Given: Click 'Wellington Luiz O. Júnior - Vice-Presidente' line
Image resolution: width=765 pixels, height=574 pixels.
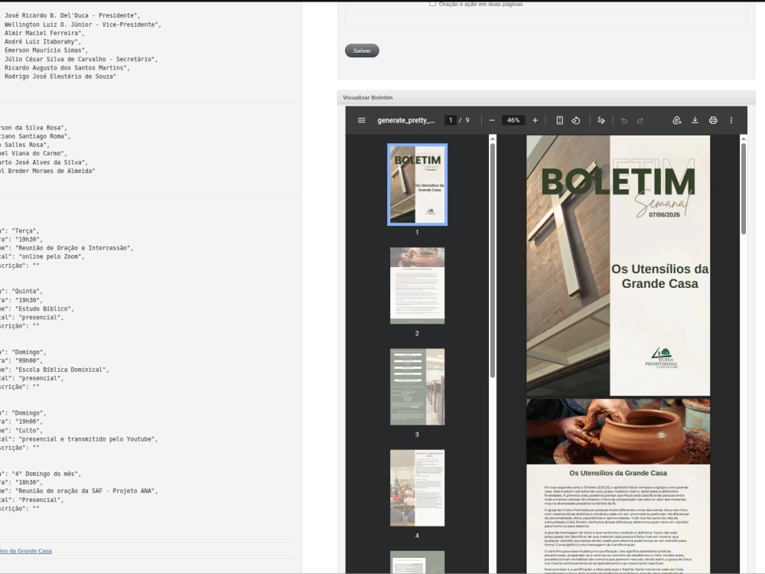Looking at the screenshot, I should tap(83, 24).
